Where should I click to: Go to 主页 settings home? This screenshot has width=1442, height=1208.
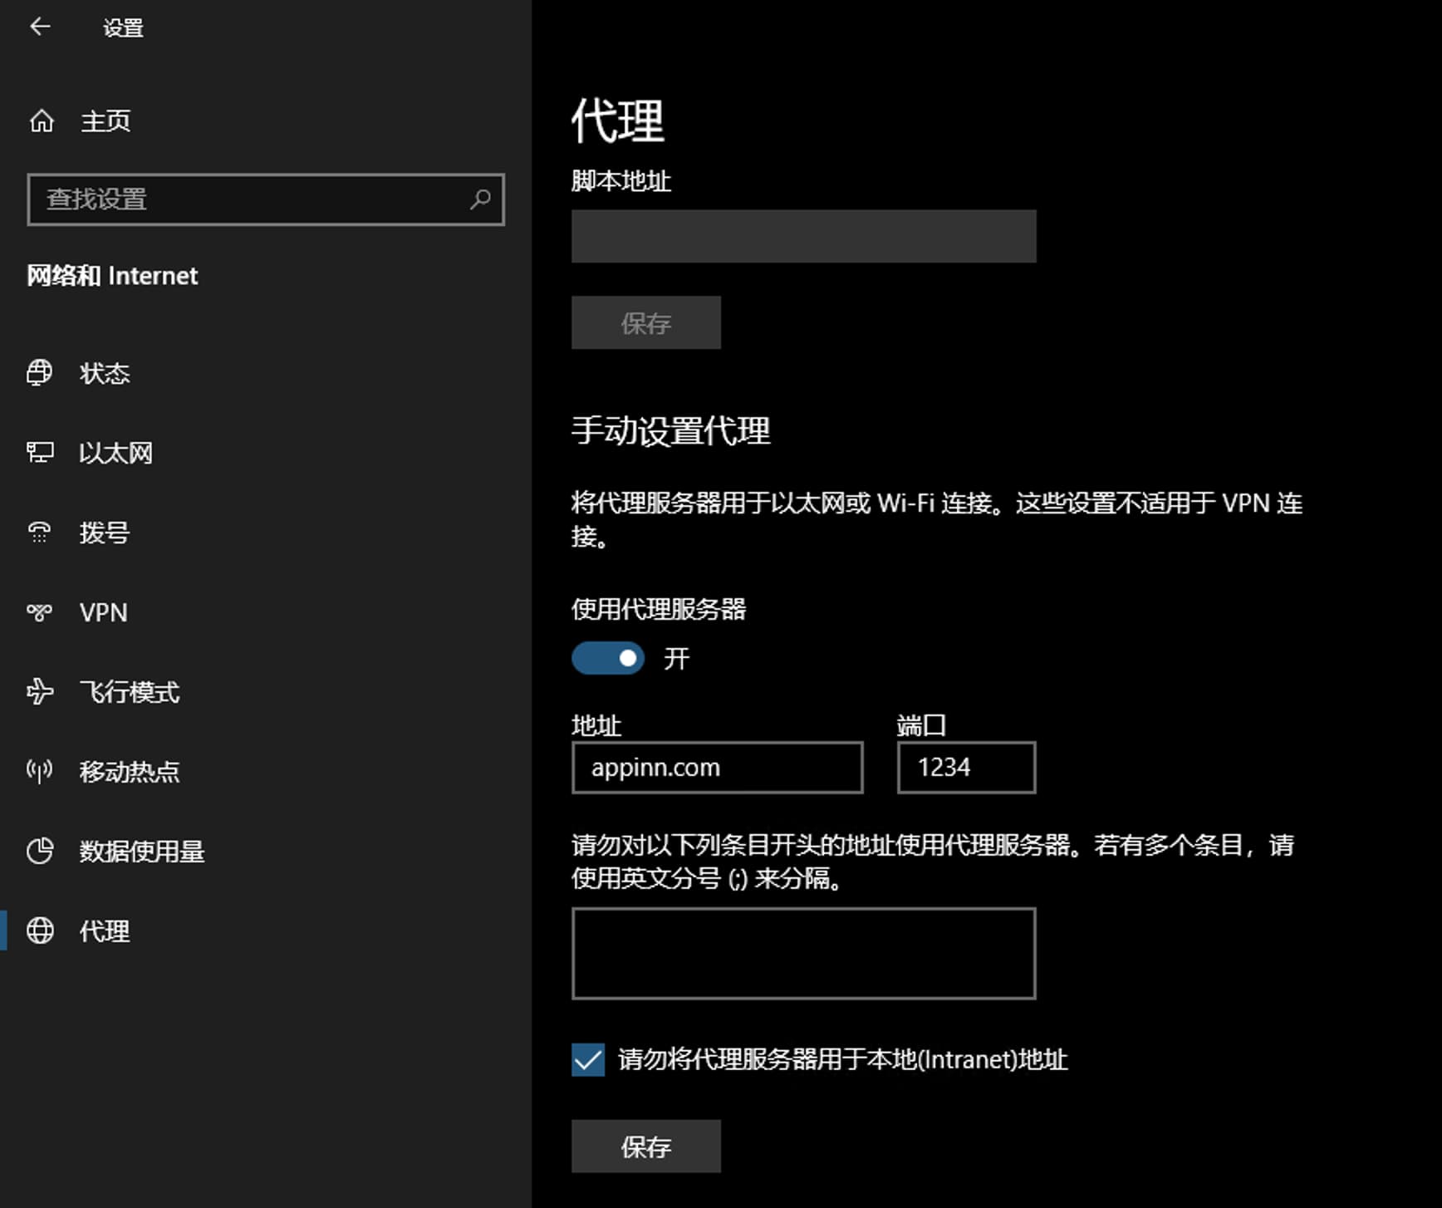click(x=266, y=121)
